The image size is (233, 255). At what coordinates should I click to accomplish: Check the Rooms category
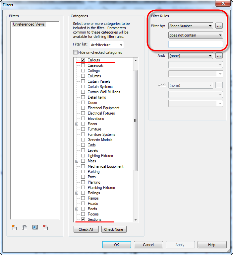pos(83,214)
